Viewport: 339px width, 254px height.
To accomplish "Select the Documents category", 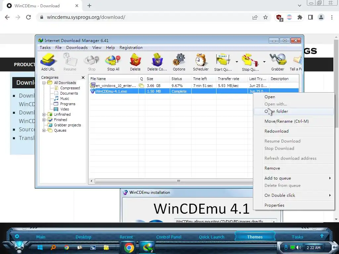I will pyautogui.click(x=69, y=93).
